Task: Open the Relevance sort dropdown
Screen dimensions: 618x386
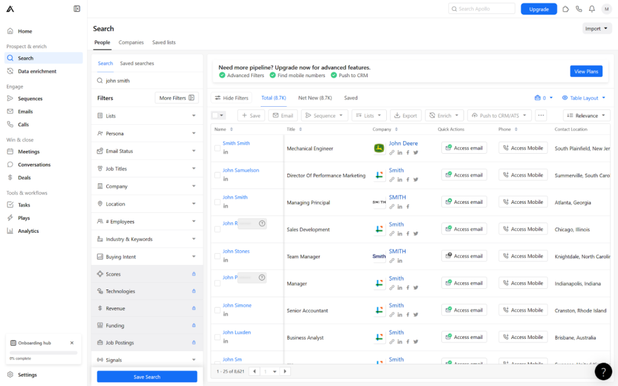Action: 586,115
